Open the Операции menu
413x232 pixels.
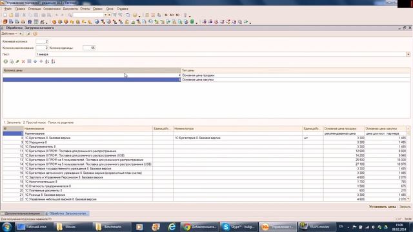[x=34, y=8]
